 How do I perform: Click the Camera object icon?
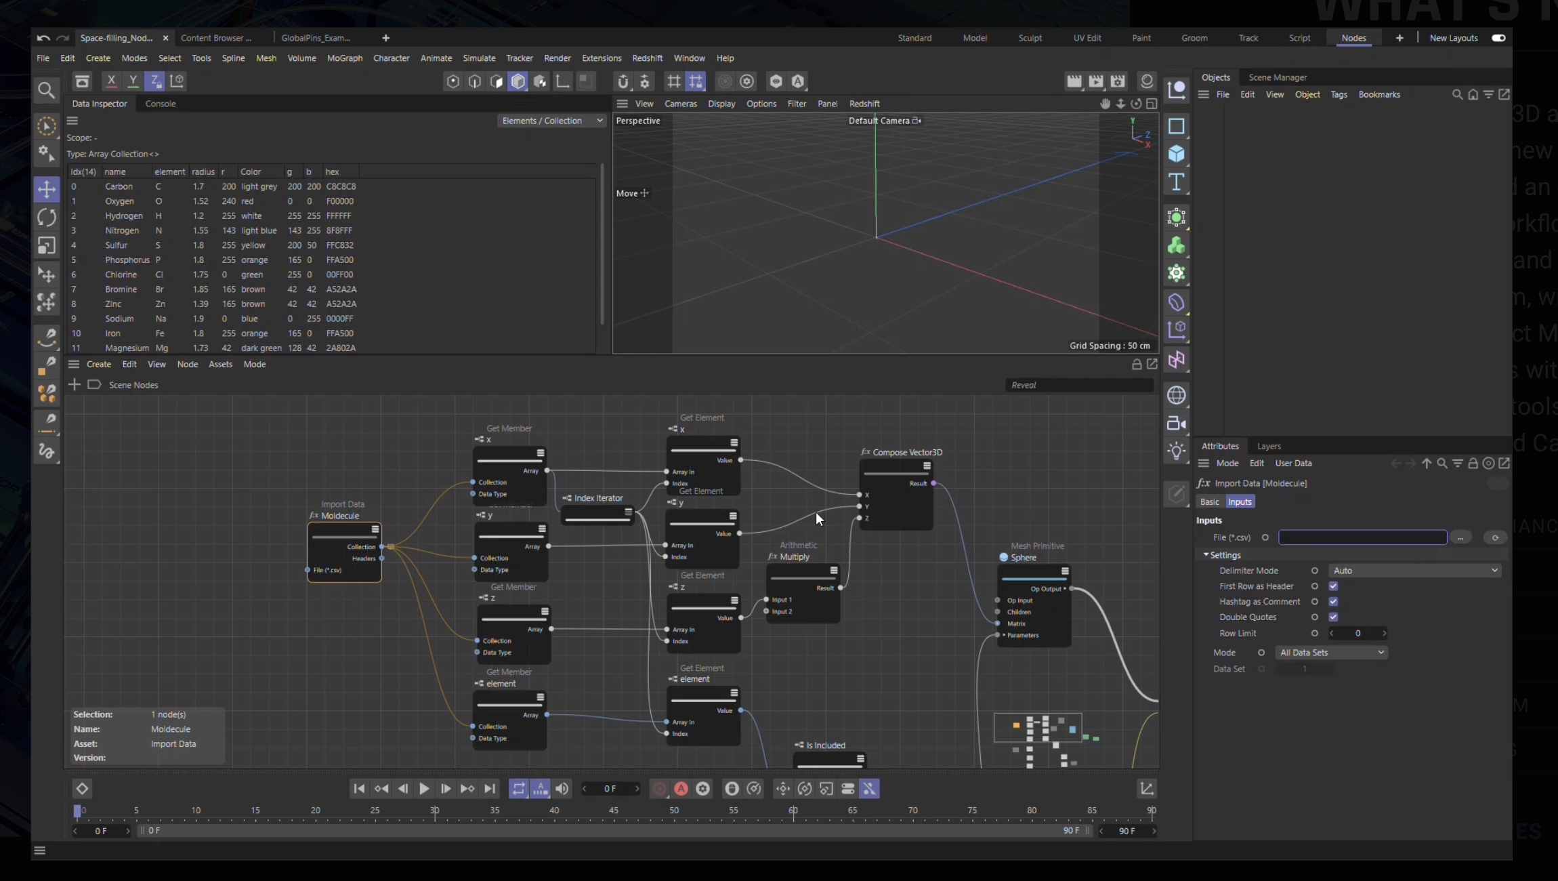pos(1176,424)
